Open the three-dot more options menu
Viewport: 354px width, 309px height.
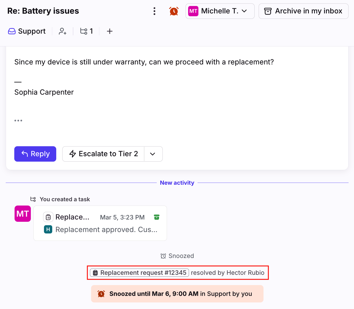point(154,11)
